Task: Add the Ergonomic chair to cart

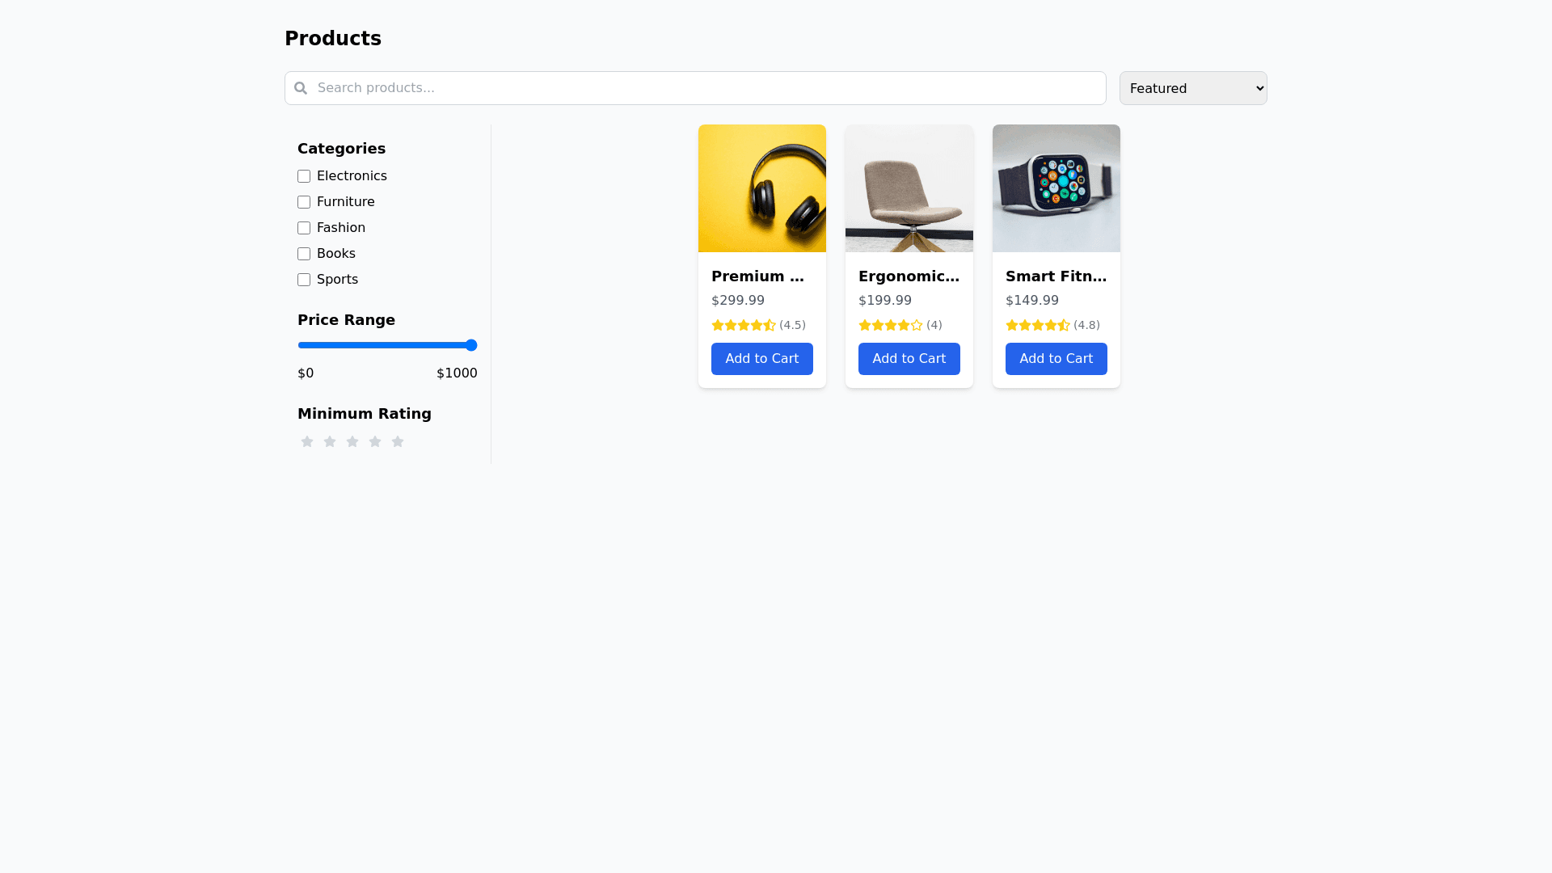Action: (x=909, y=359)
